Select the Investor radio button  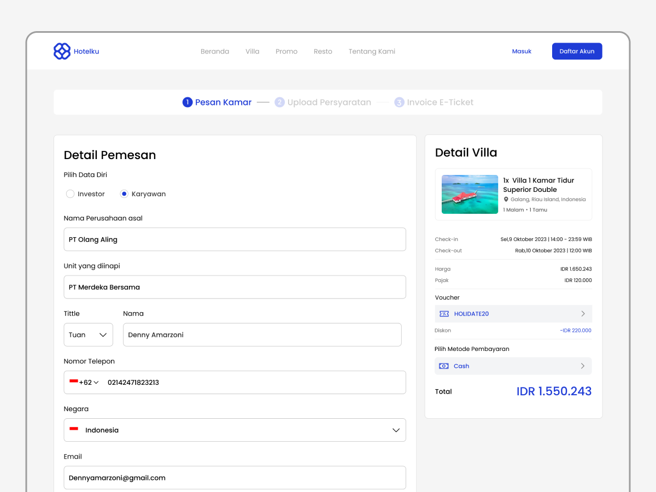click(x=70, y=194)
